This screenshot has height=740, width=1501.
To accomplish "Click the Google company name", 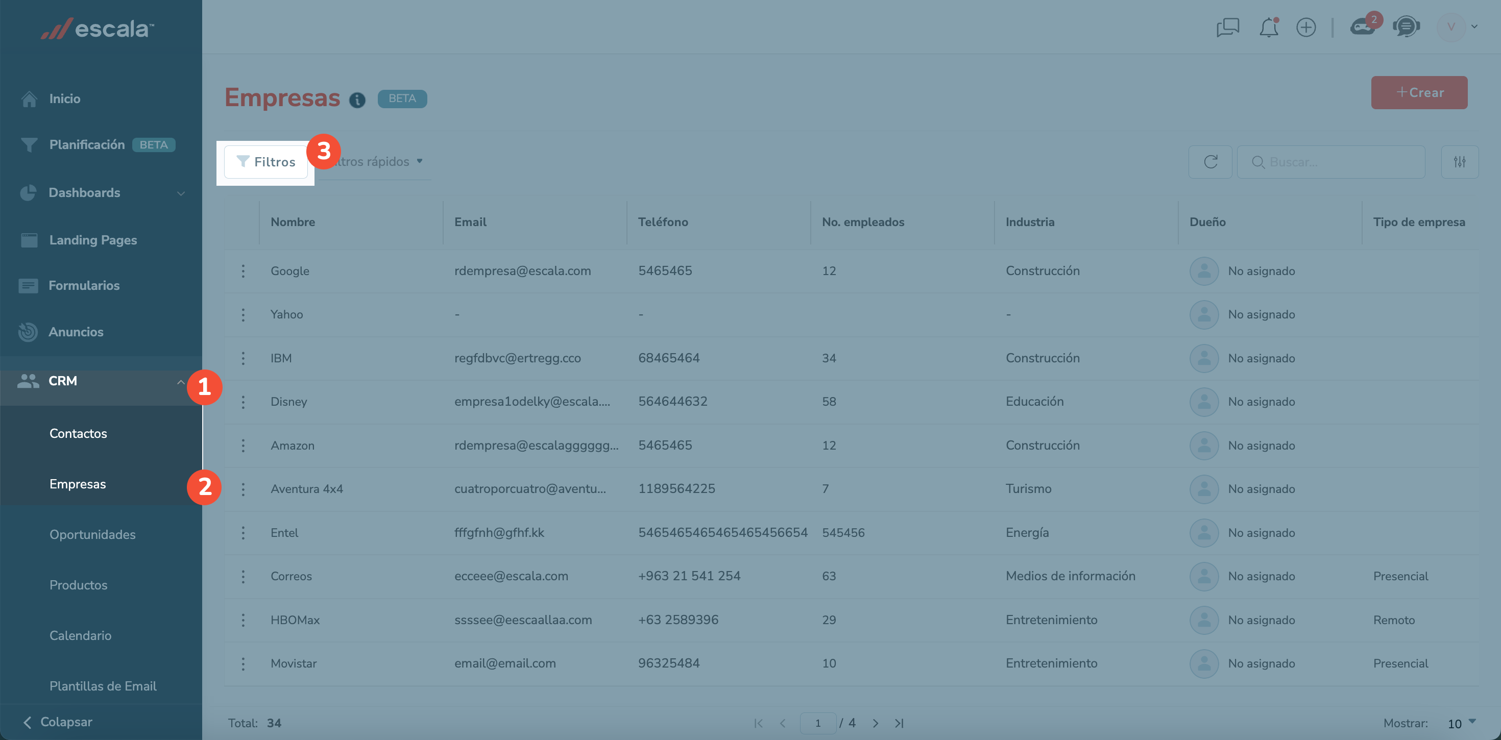I will click(289, 271).
